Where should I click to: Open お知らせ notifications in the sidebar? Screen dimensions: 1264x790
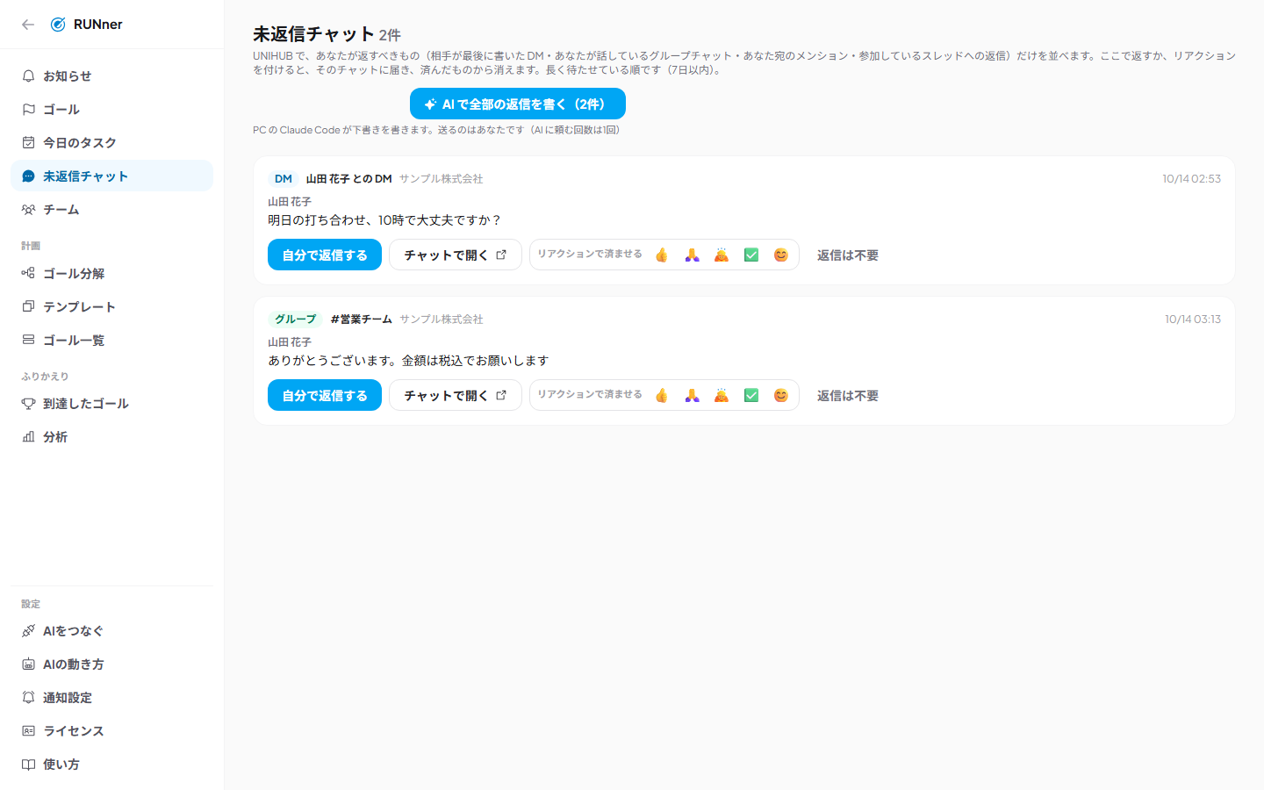click(x=111, y=75)
